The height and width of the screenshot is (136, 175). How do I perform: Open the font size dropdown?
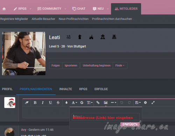[90, 102]
